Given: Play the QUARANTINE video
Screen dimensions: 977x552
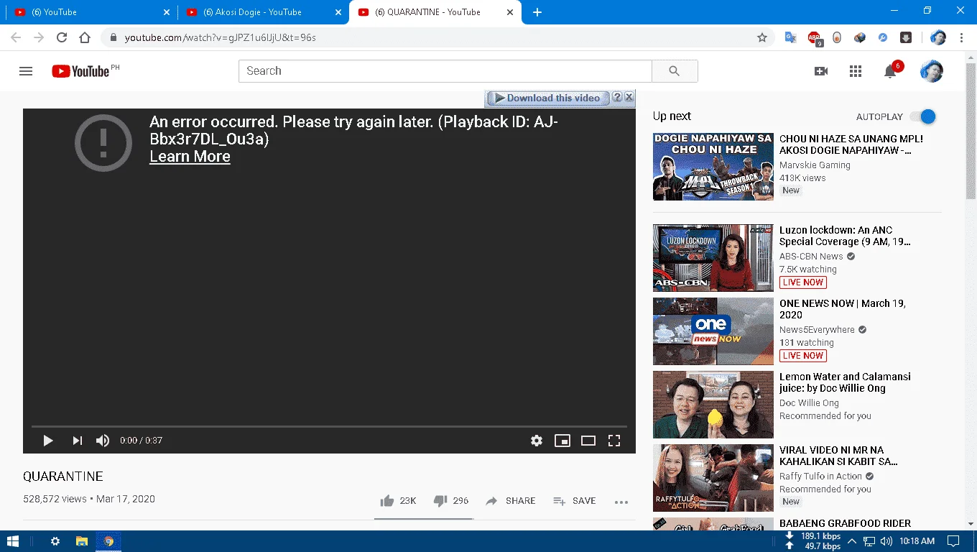Looking at the screenshot, I should coord(48,441).
